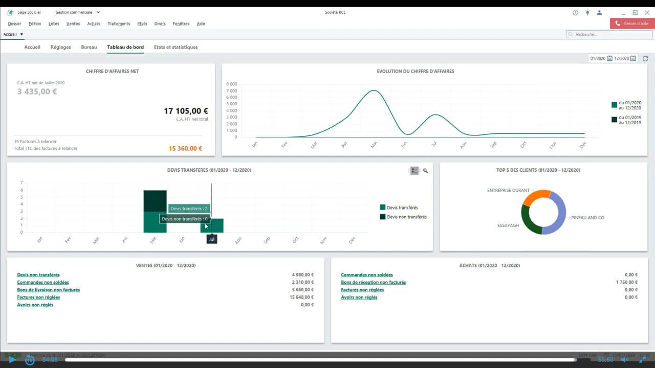Open the start date calendar icon
The height and width of the screenshot is (368, 655).
click(609, 59)
